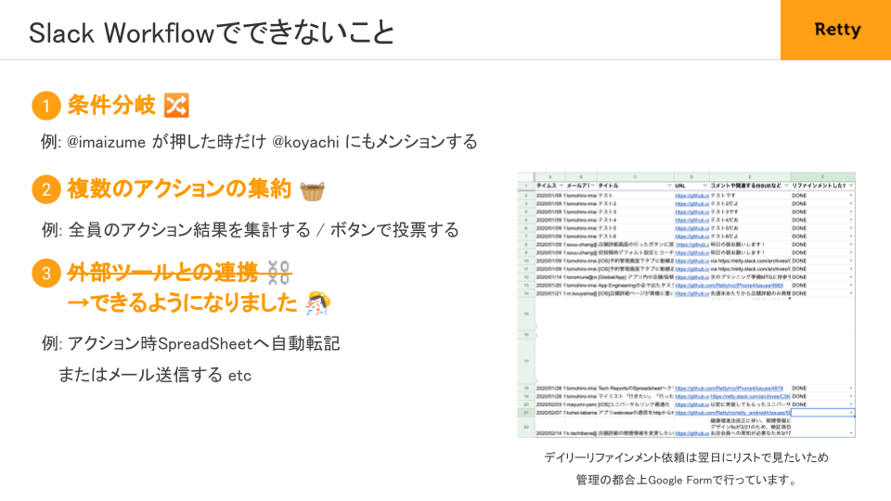Open the retty_android4 issues github link
891x501 pixels.
pyautogui.click(x=732, y=413)
